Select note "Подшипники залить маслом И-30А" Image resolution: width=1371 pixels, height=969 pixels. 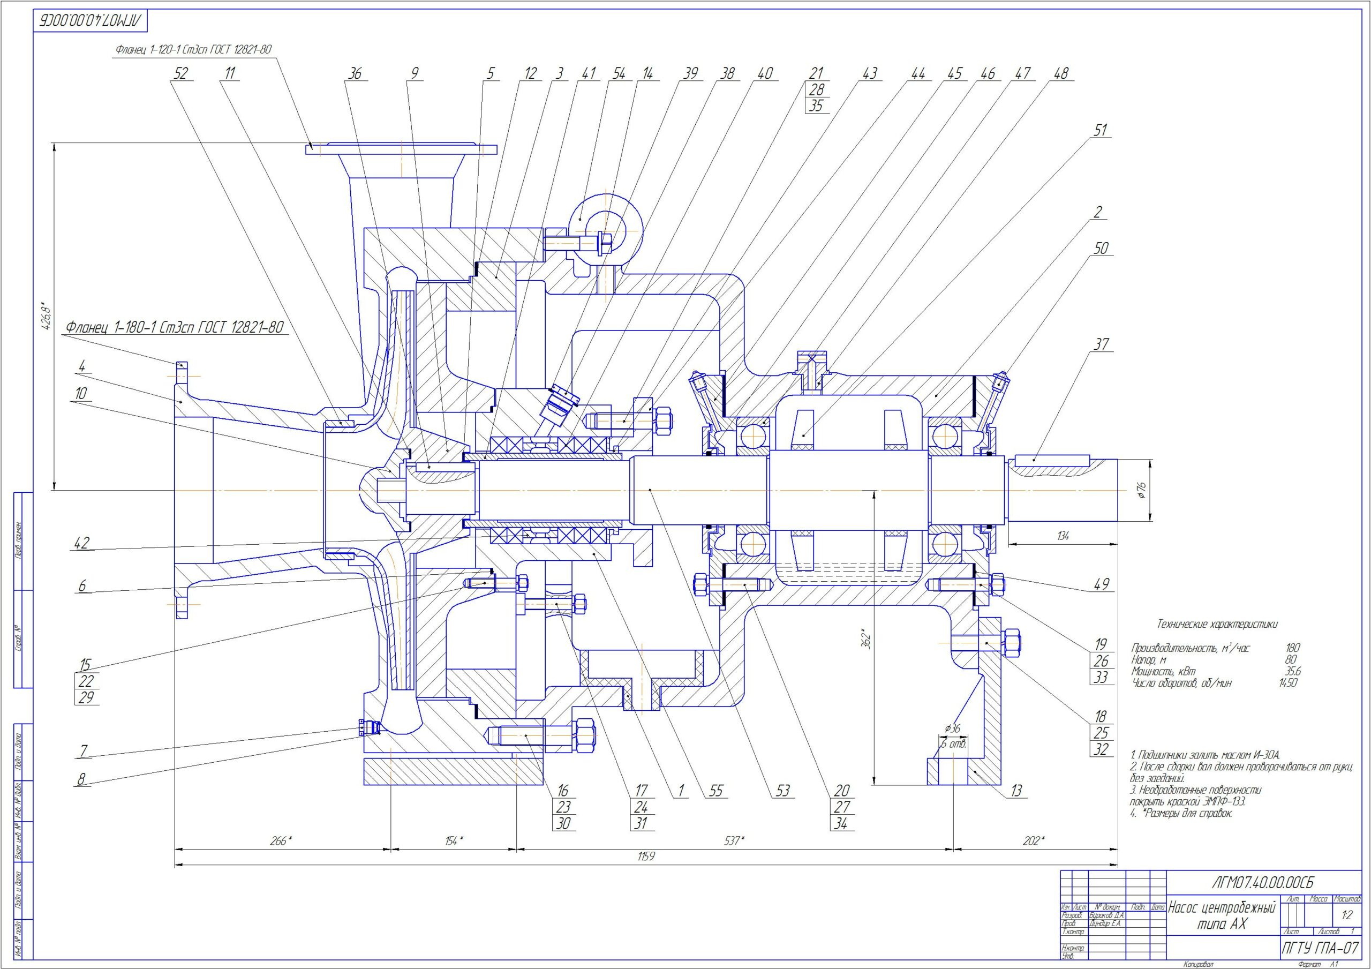point(1204,756)
